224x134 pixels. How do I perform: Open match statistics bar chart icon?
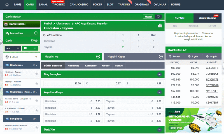coord(160,26)
